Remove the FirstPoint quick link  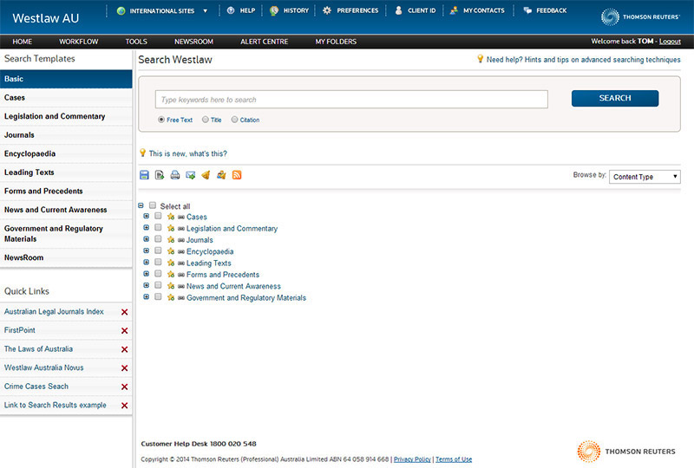(x=124, y=331)
